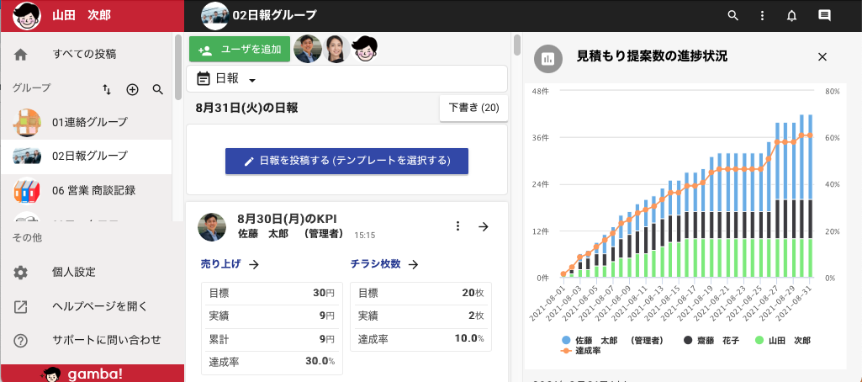Viewport: 862px width, 382px height.
Task: Click 日報を投稿する (テンプレートを選択する) button
Action: [x=346, y=161]
